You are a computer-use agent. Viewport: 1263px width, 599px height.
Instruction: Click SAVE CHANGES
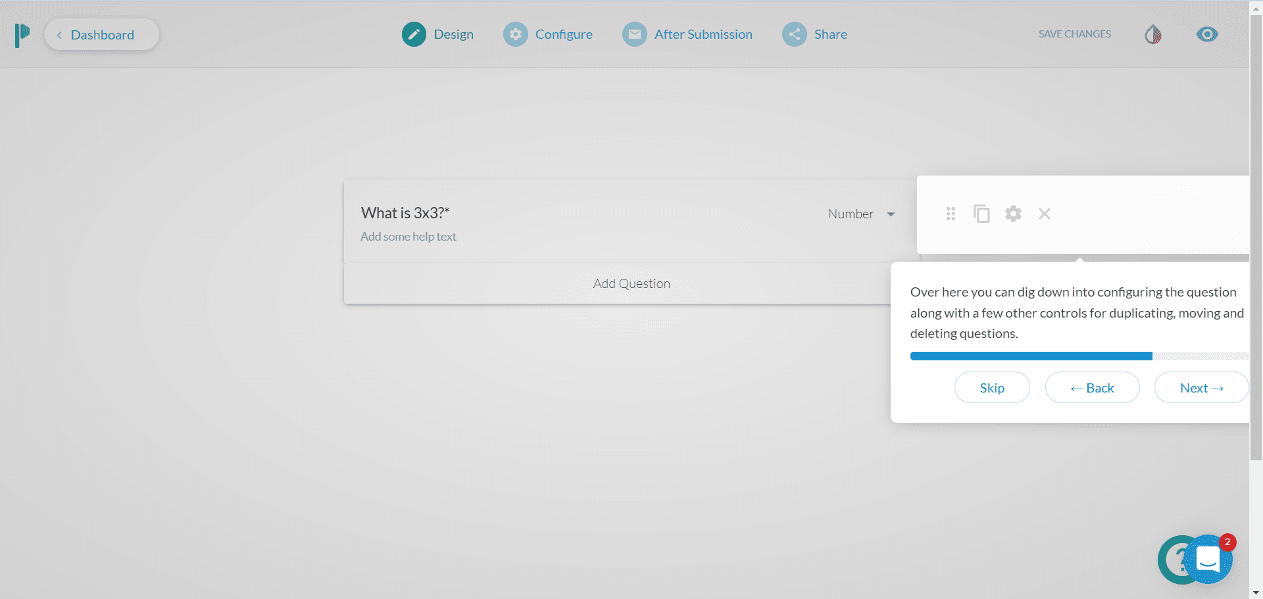(x=1075, y=34)
